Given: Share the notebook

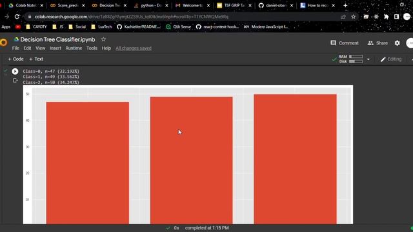Looking at the screenshot, I should coord(378,43).
